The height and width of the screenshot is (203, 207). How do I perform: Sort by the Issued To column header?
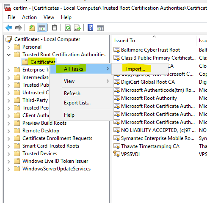click(154, 41)
